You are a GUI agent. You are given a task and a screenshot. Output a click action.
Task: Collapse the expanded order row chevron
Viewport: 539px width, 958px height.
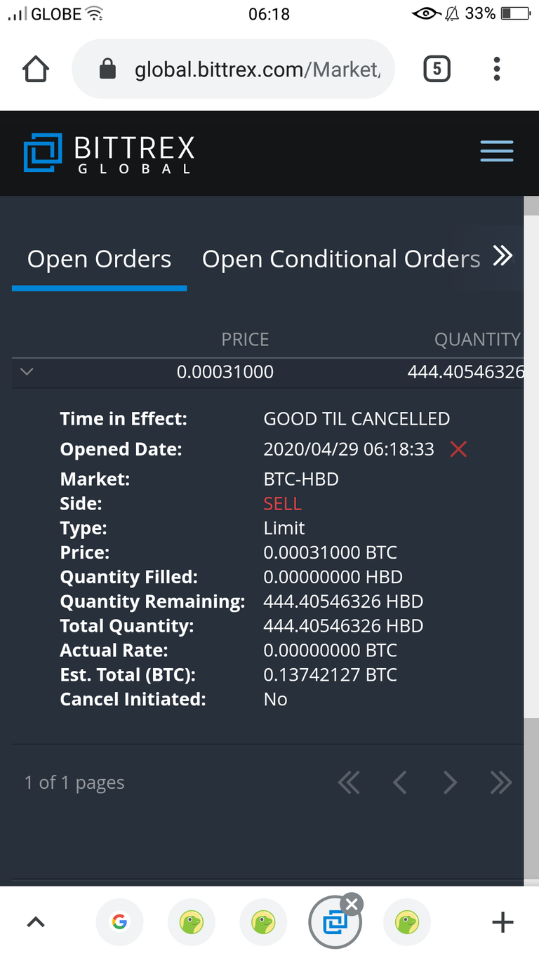(27, 371)
